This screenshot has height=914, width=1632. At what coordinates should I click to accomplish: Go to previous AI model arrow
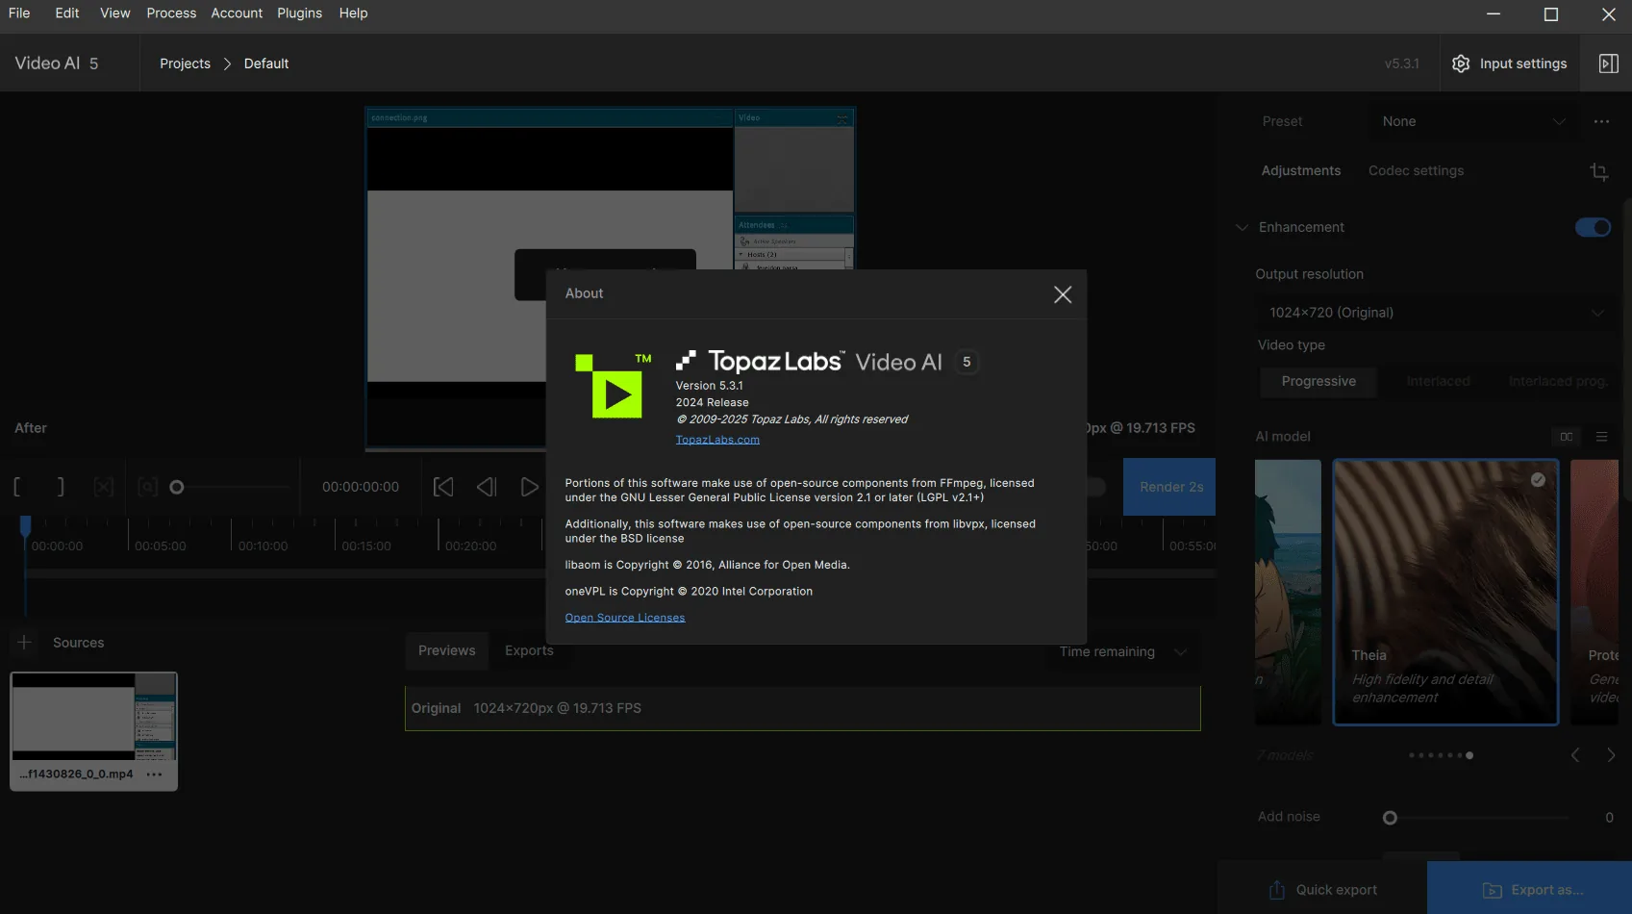pyautogui.click(x=1575, y=755)
